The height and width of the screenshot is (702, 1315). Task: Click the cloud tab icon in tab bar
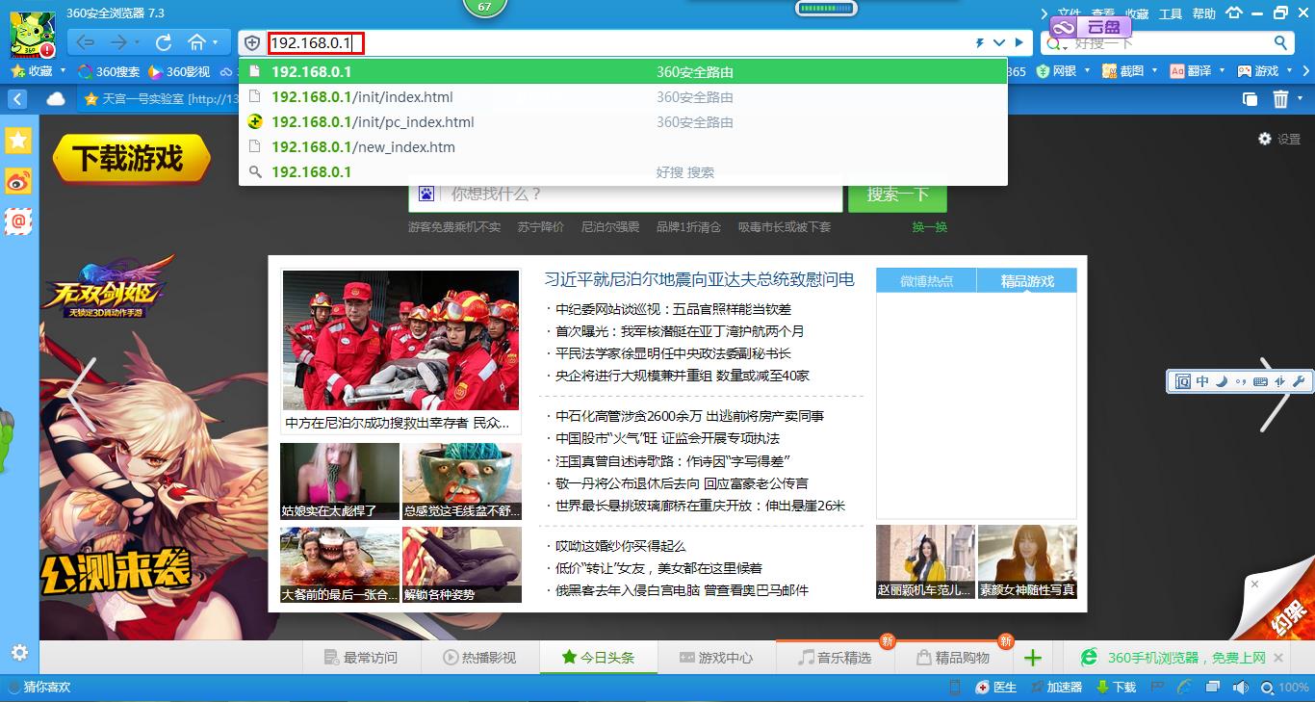pos(56,99)
